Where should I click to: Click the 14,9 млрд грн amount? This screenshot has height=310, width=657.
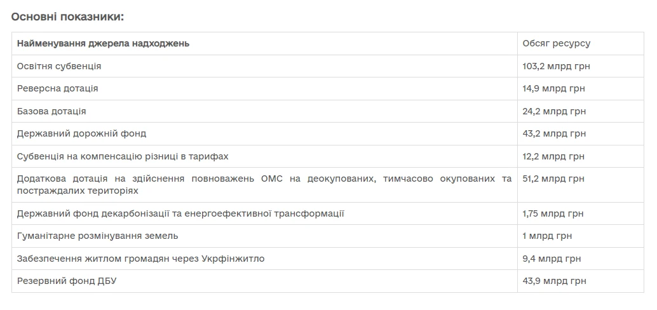tap(553, 88)
